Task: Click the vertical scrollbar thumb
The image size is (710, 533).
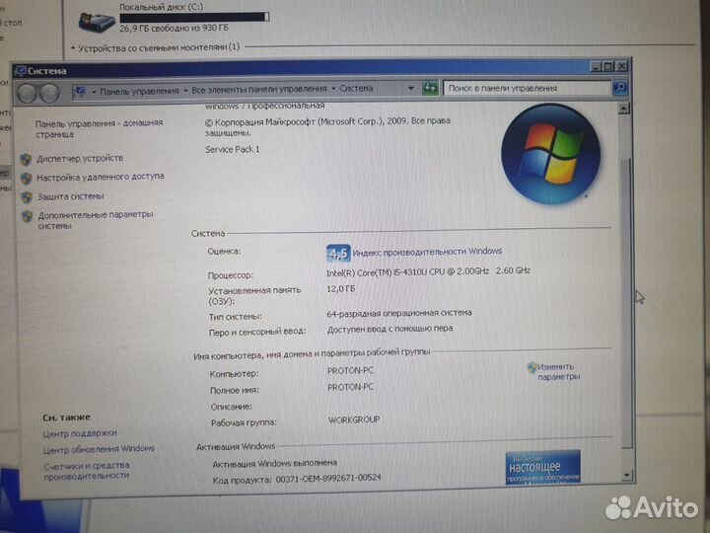Action: pos(625,304)
